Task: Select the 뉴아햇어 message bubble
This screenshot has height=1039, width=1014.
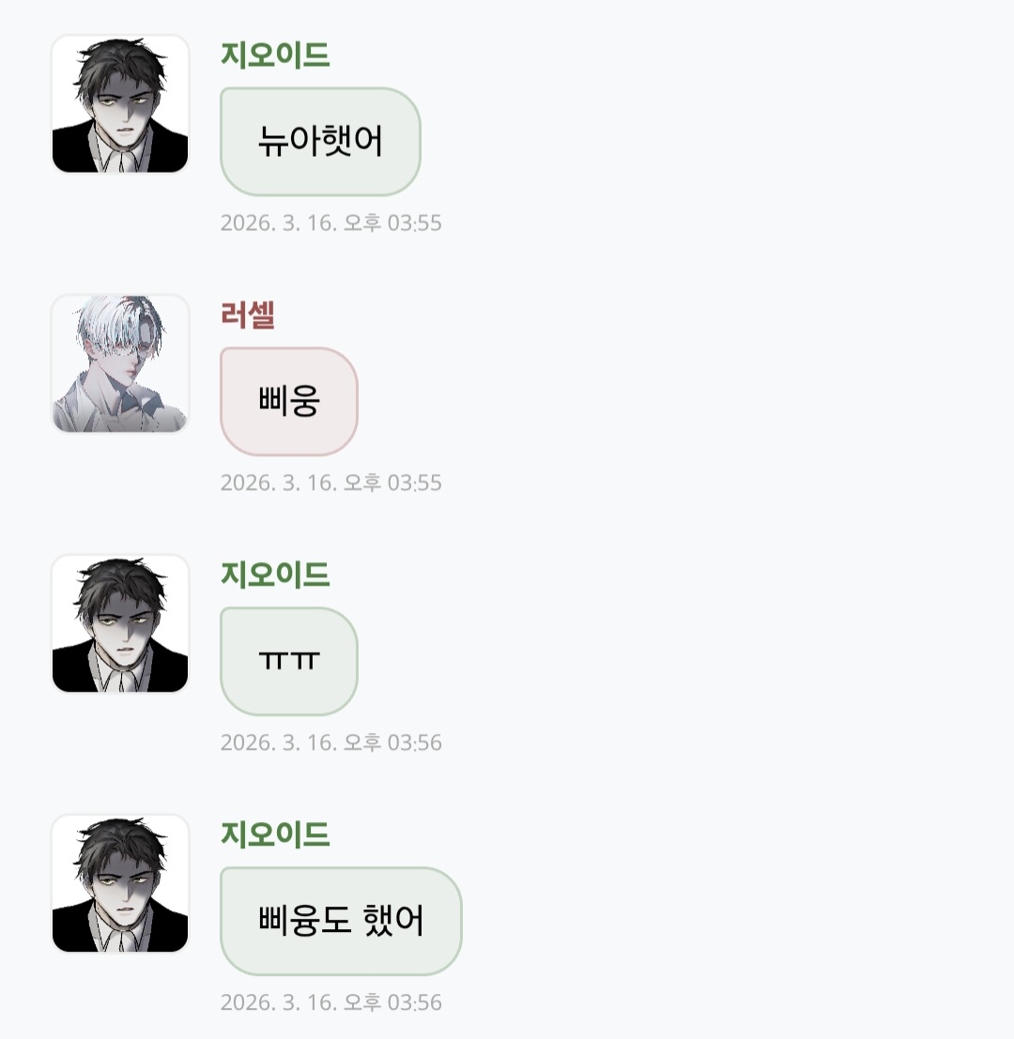Action: point(320,142)
